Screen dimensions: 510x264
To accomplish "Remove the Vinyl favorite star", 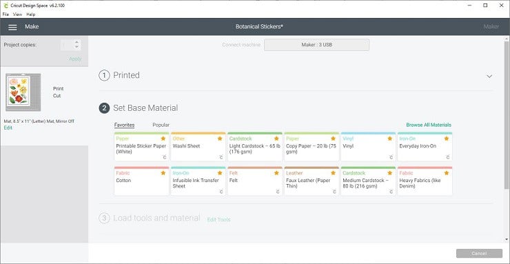I will (x=389, y=139).
